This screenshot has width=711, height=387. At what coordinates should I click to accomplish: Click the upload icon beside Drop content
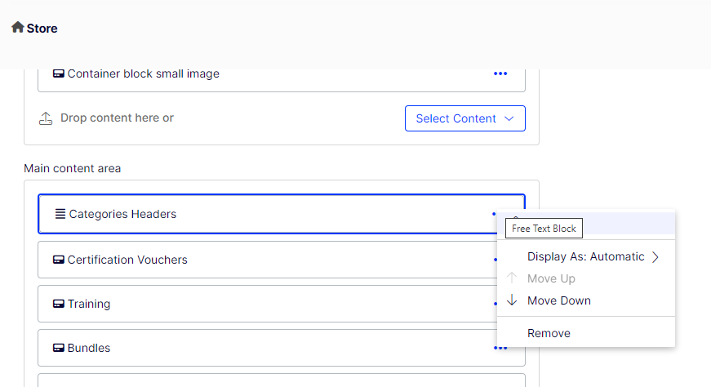[x=46, y=118]
